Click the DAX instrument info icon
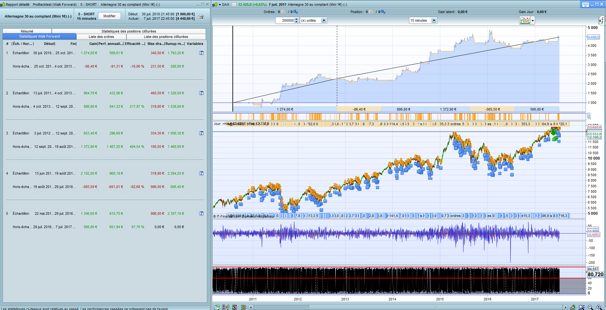 coord(234,4)
